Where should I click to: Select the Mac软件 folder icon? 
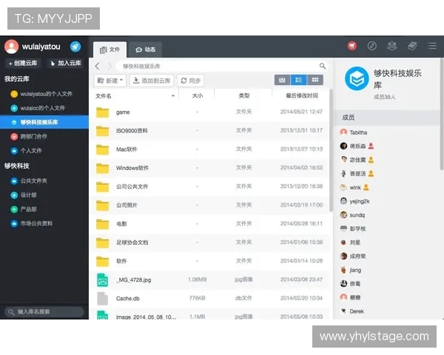pos(102,149)
